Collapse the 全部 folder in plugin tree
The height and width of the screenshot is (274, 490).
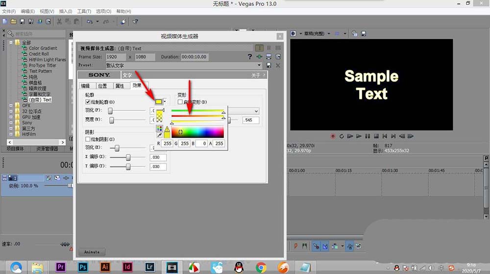coord(11,42)
